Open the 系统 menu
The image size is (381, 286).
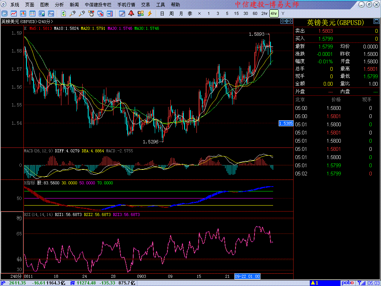(15, 5)
